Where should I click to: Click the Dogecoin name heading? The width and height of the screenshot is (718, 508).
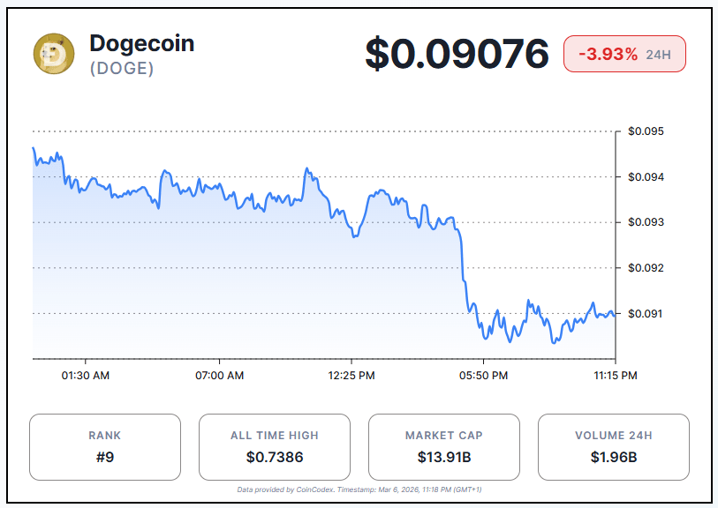(x=141, y=43)
